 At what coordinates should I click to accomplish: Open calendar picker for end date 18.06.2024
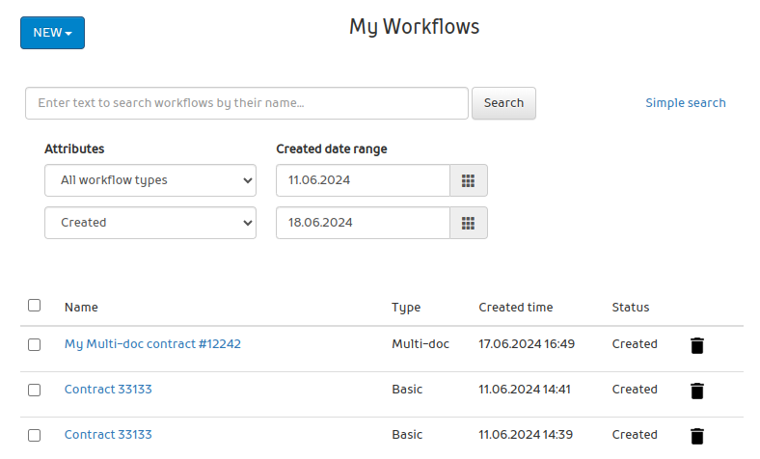point(468,223)
